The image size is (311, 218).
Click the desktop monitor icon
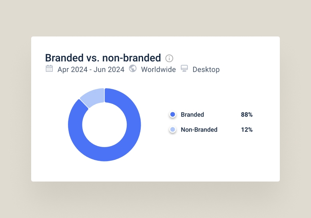[184, 69]
